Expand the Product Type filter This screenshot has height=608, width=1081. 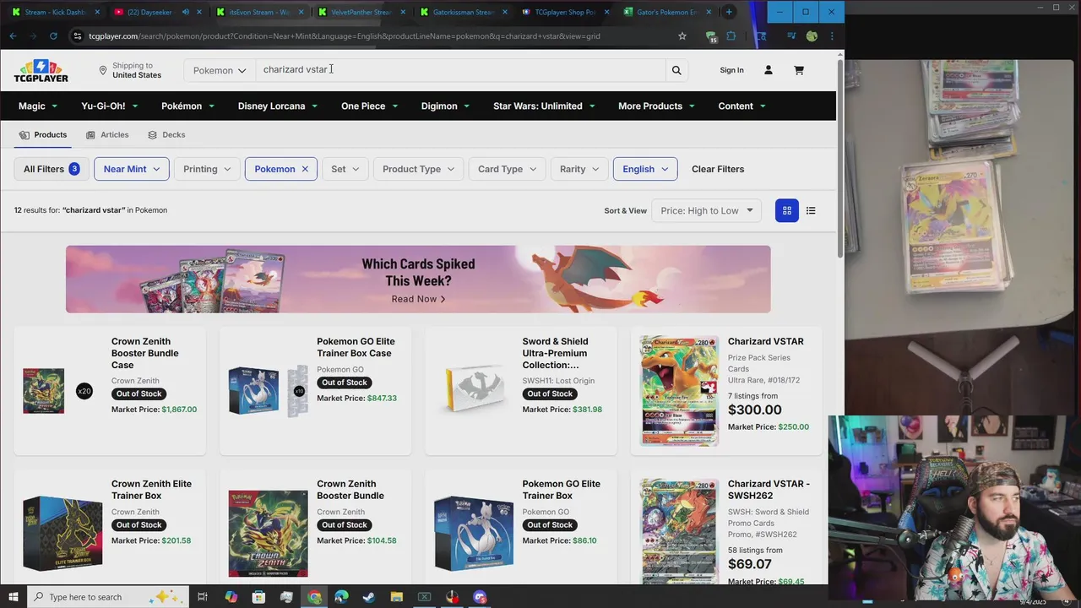coord(418,169)
